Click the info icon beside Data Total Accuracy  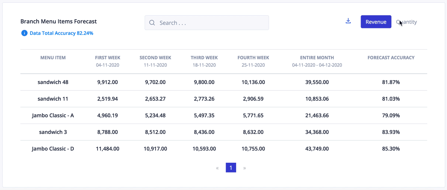24,33
